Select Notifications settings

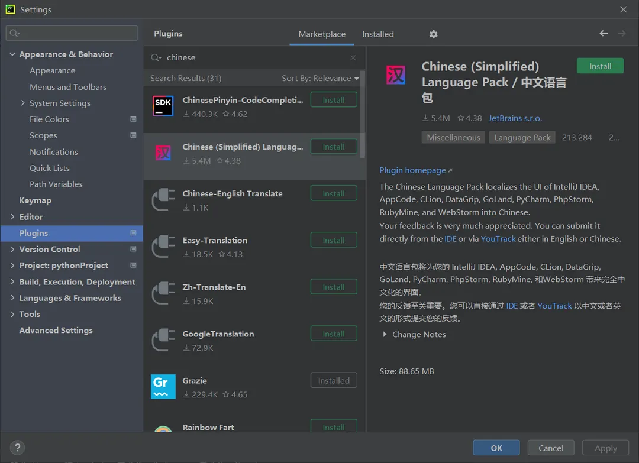pos(54,152)
